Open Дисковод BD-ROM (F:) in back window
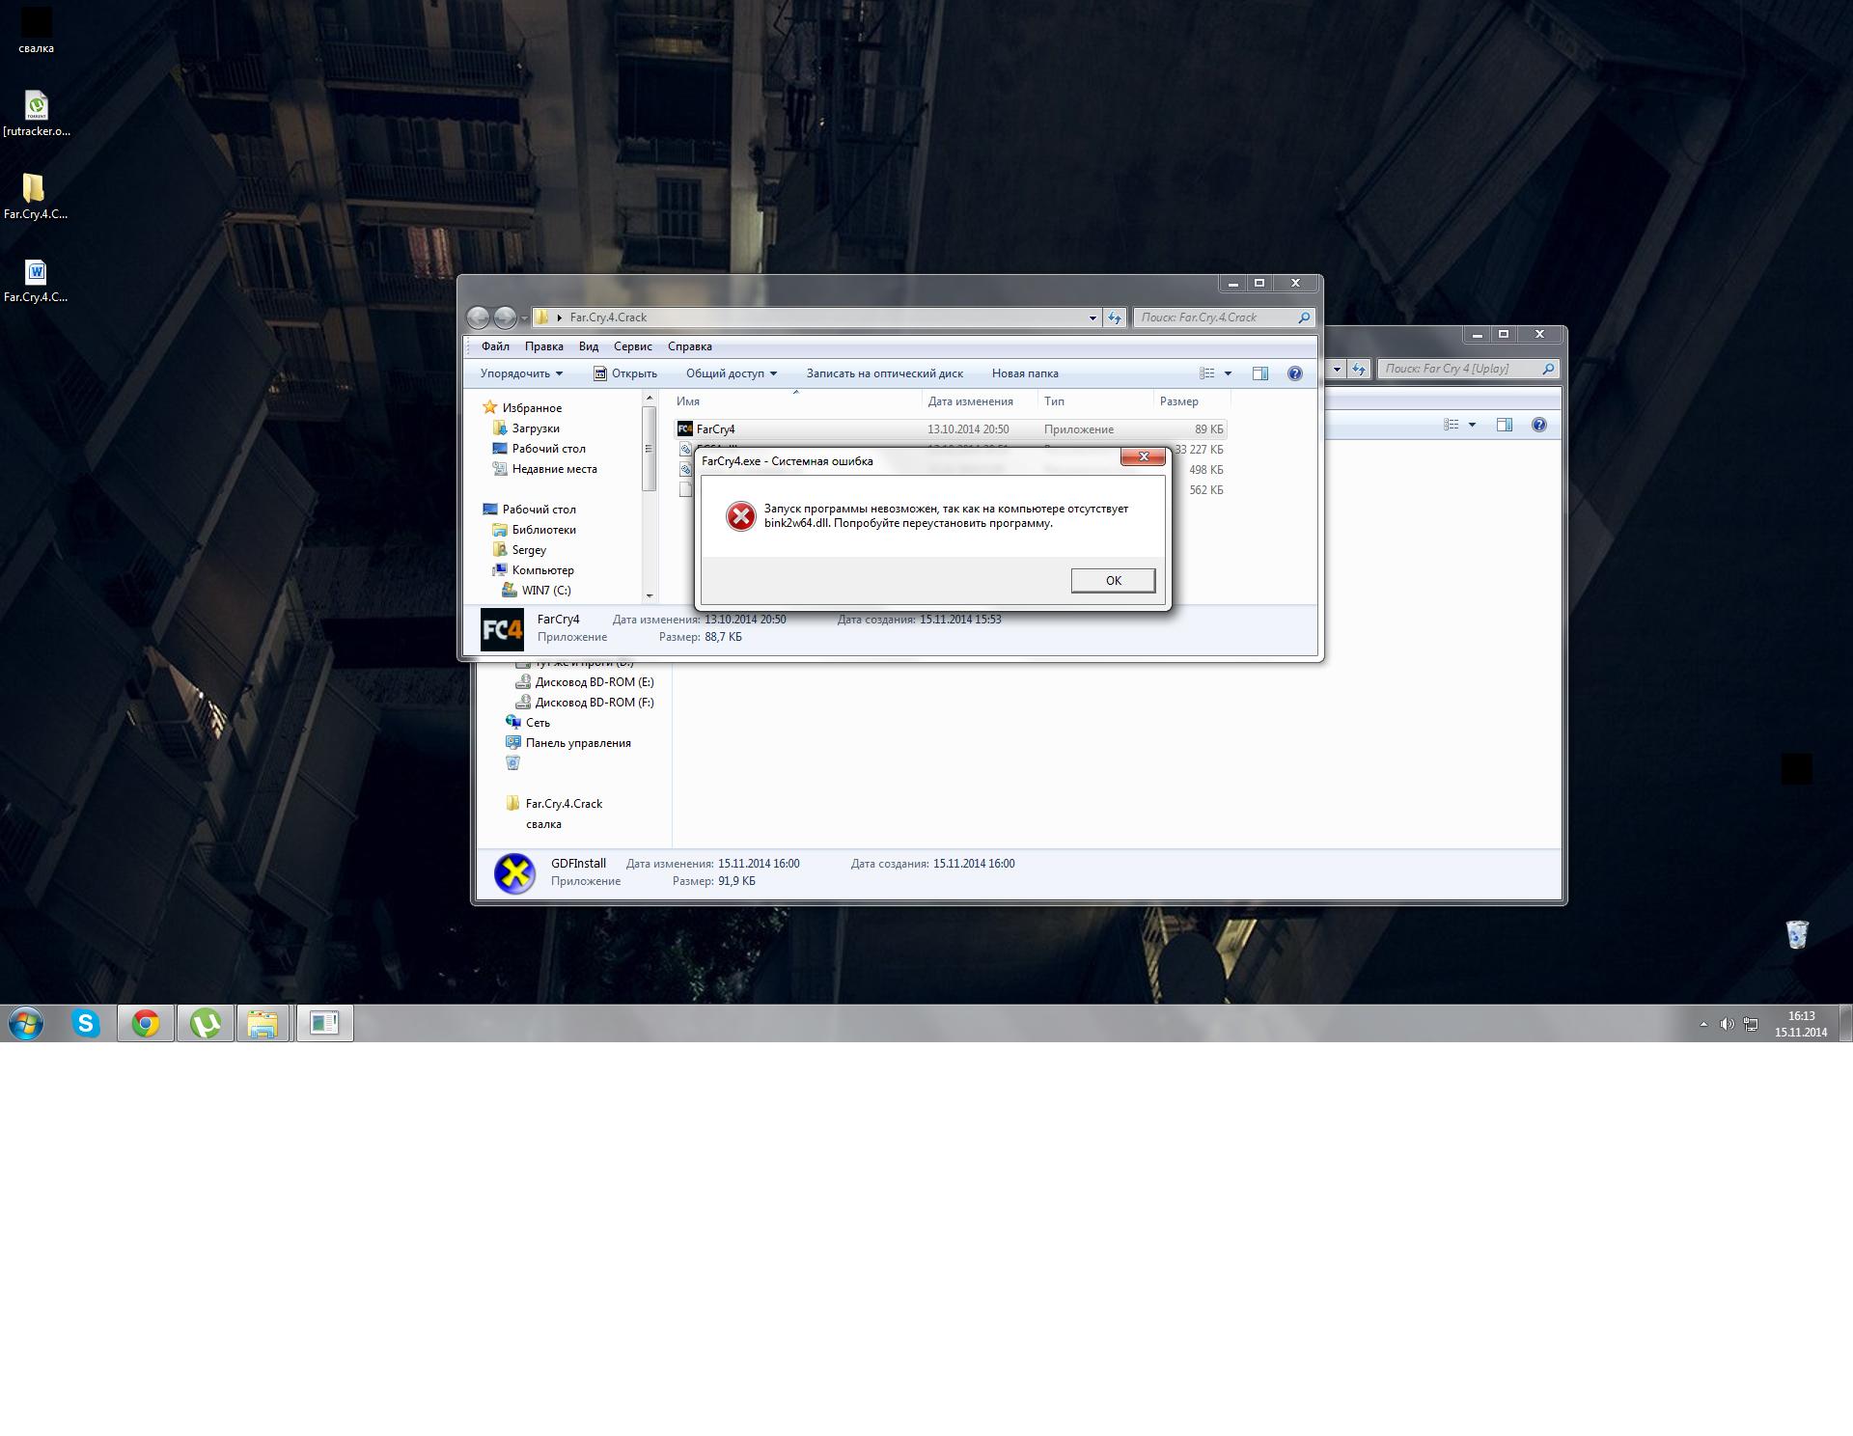 pyautogui.click(x=595, y=703)
